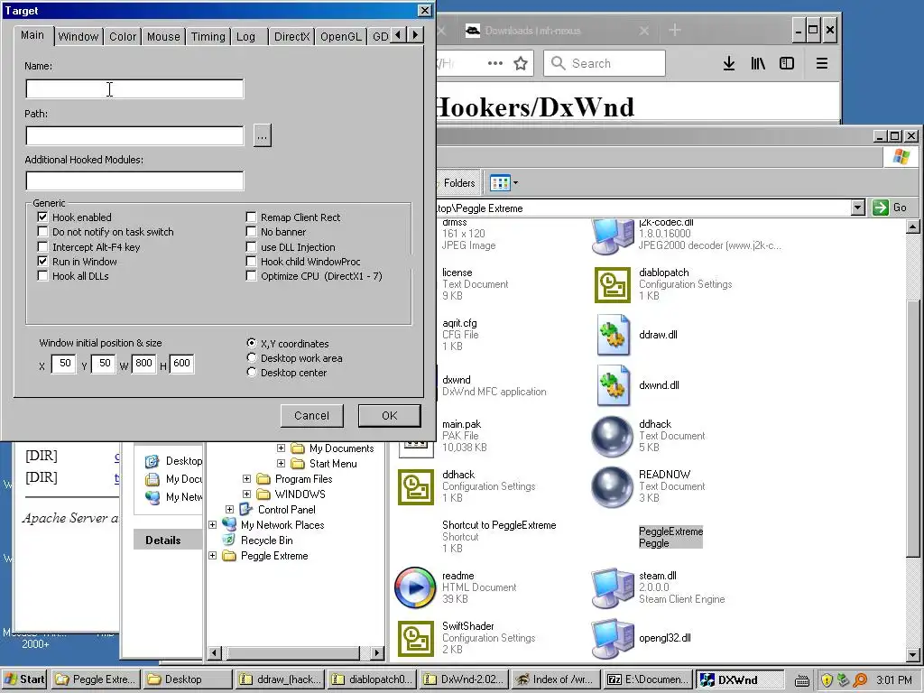Expand WINDOWS folder tree node
The height and width of the screenshot is (693, 924).
click(246, 494)
